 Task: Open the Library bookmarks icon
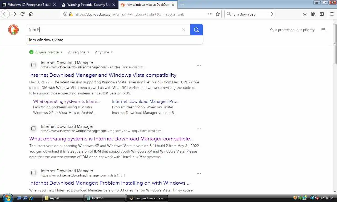(x=313, y=14)
